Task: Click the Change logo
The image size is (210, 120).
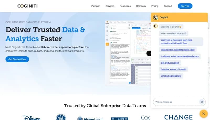Action: pos(178,117)
